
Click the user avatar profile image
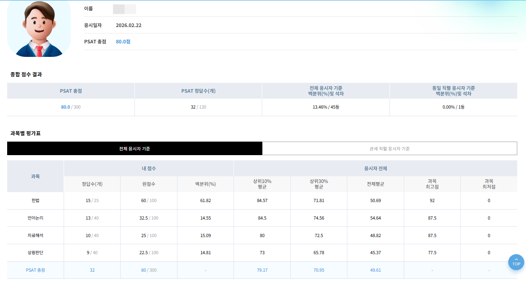pos(39,29)
